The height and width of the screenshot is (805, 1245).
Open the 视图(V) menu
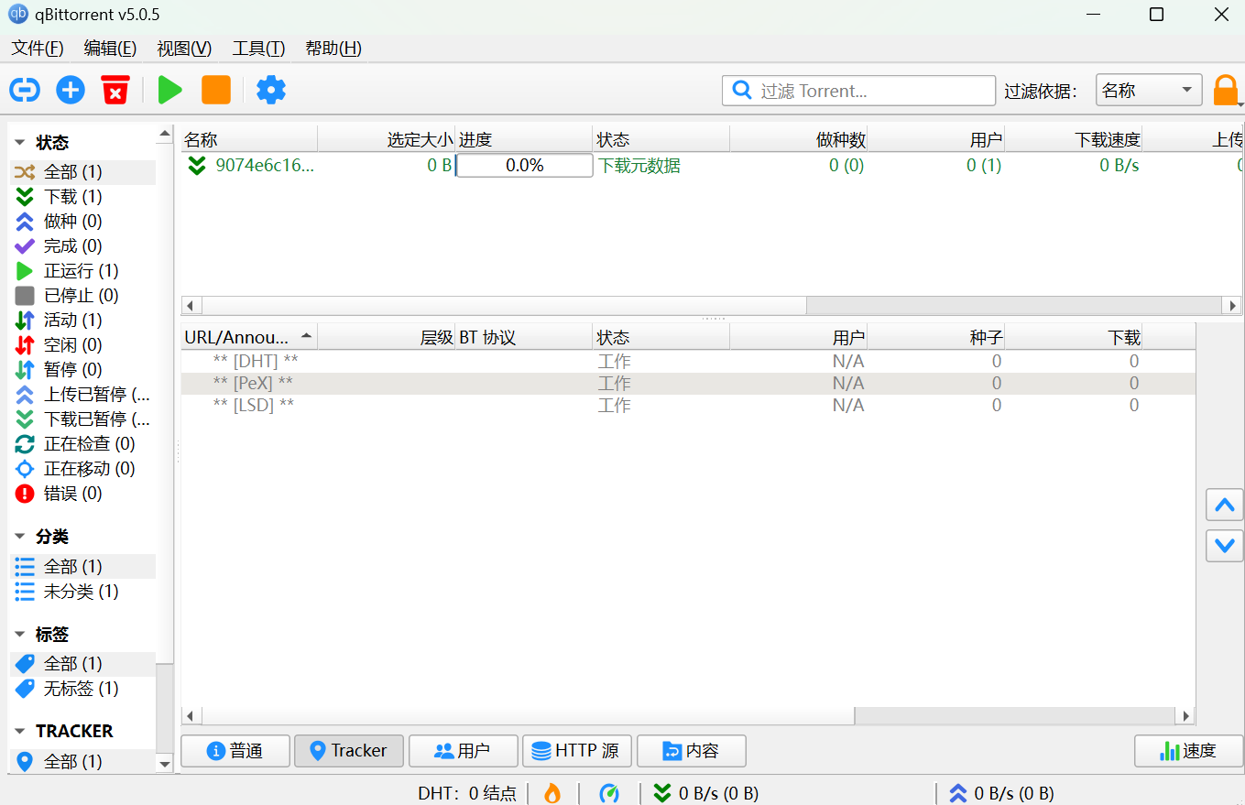tap(184, 49)
